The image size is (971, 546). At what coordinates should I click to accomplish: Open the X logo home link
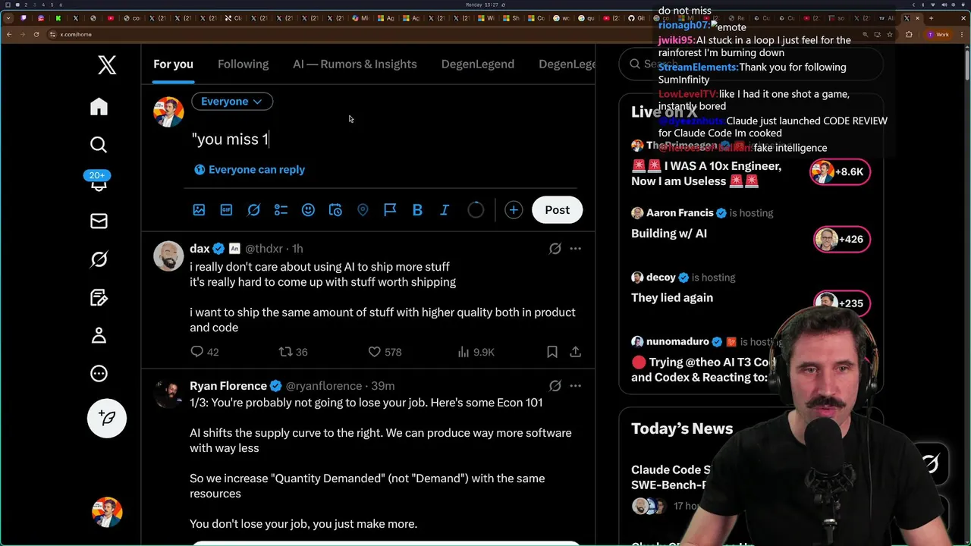coord(107,65)
